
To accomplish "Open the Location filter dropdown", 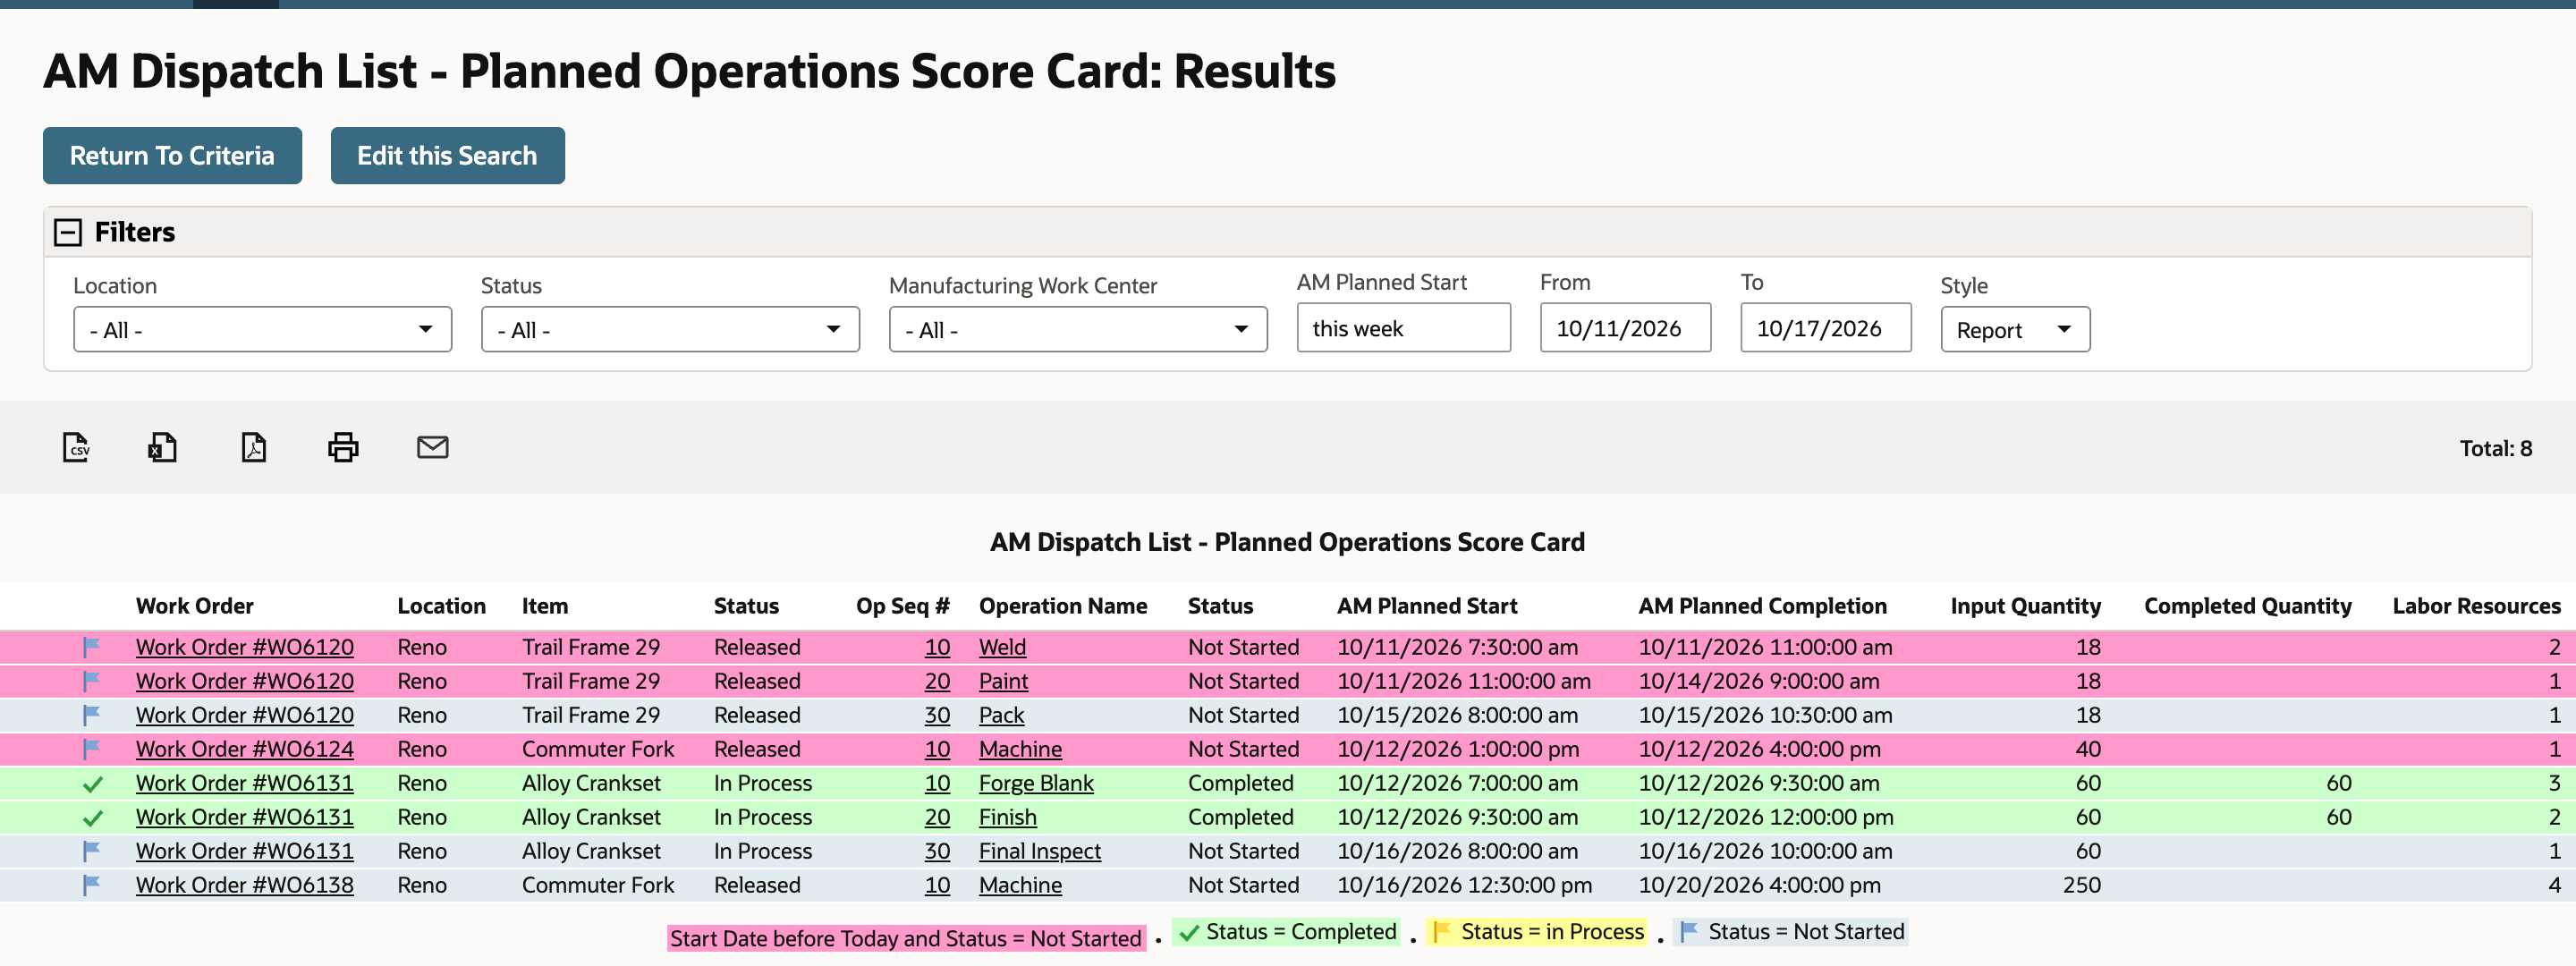I will tap(262, 329).
